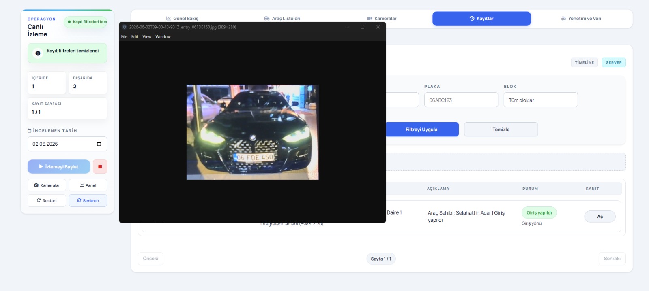
Task: Click the Senkron refresh icon
Action: [79, 201]
